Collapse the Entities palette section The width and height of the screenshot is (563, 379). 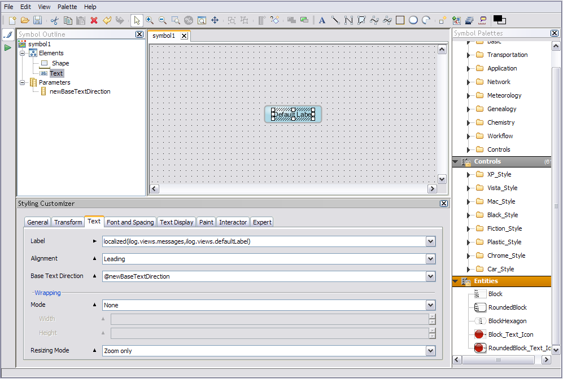(x=456, y=281)
